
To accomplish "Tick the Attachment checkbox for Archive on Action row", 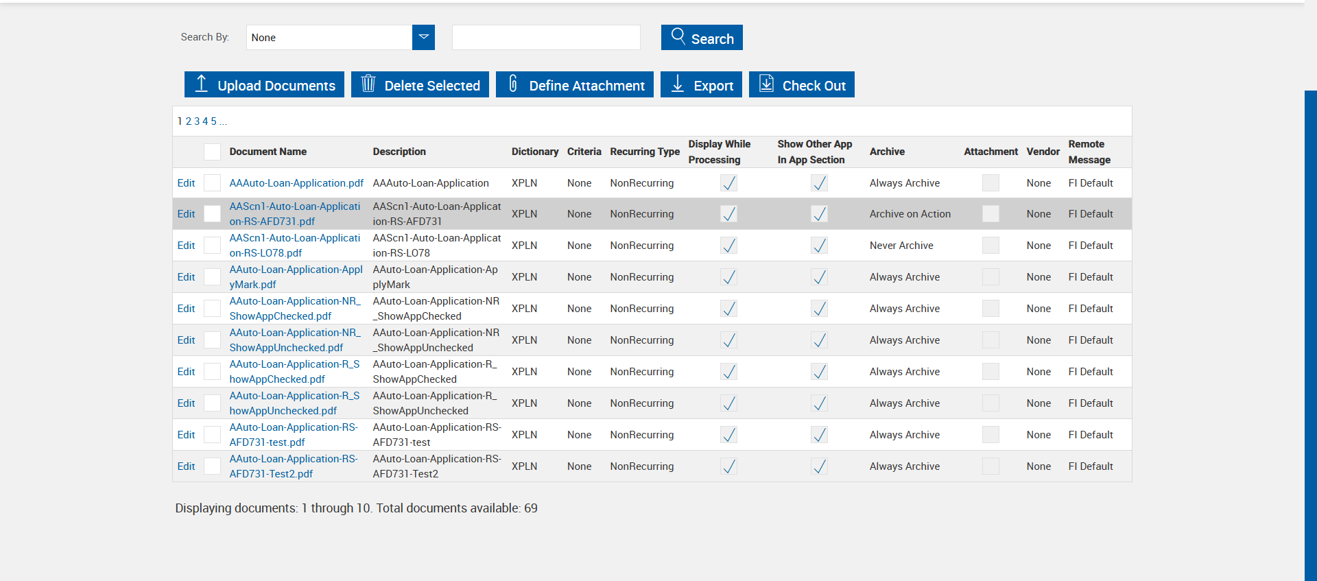I will click(x=990, y=214).
